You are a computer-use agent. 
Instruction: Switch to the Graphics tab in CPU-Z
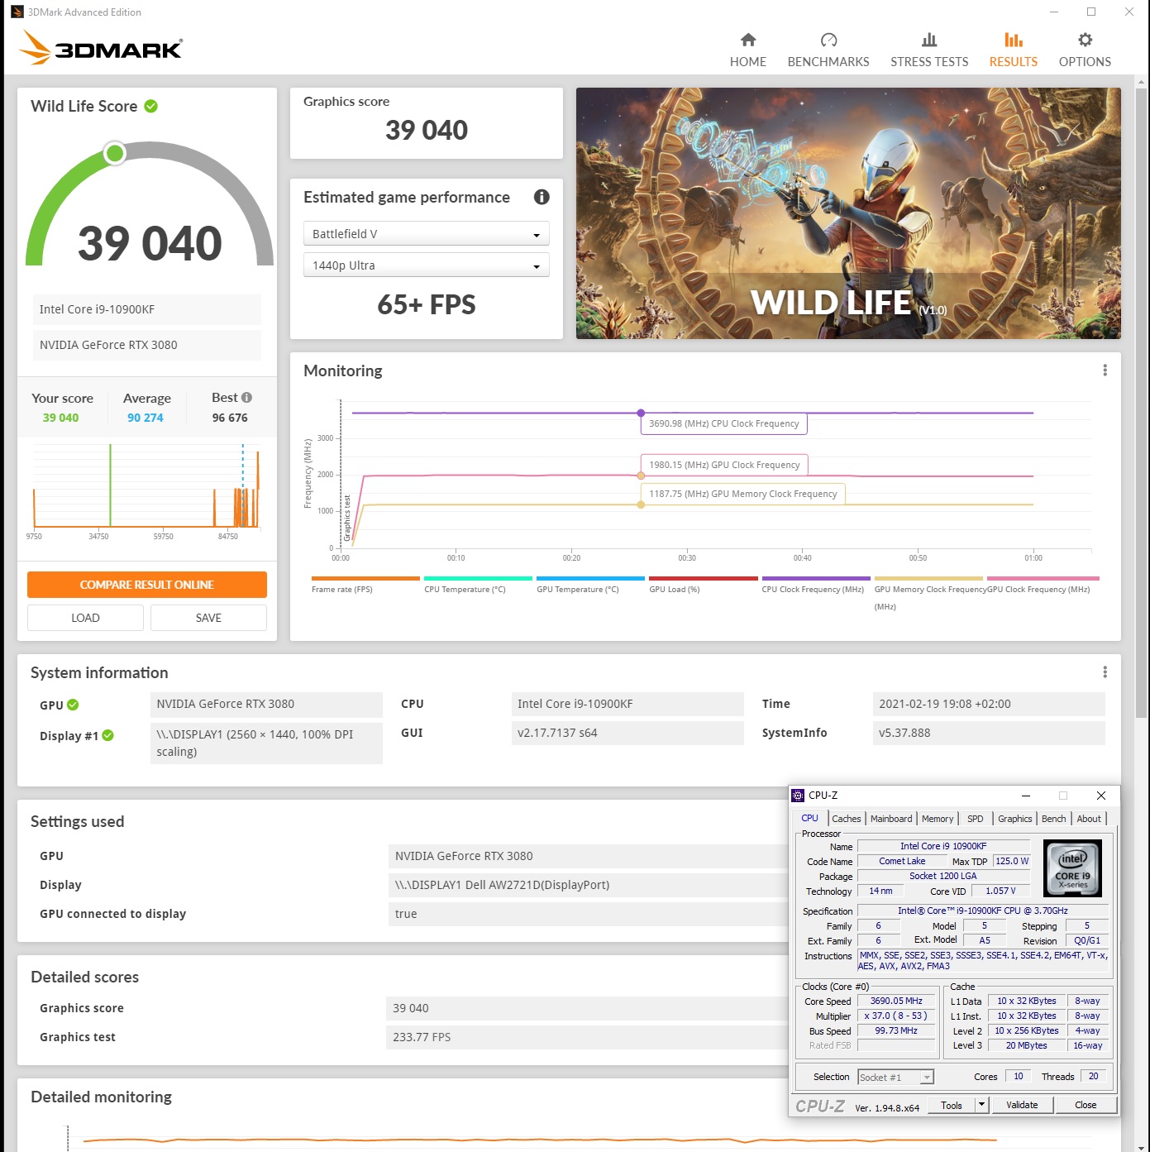(1015, 819)
